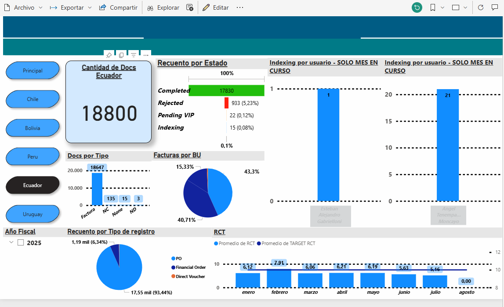Switch to the Chile page button
Screen dimensions: 504x307
pyautogui.click(x=33, y=99)
